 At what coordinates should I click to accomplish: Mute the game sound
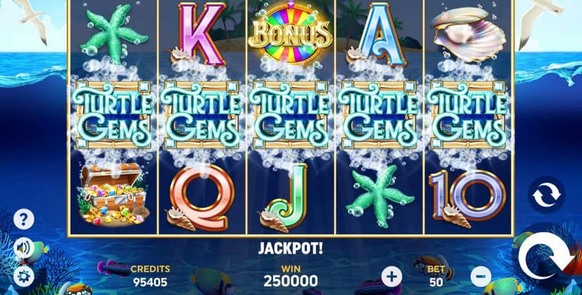click(x=24, y=248)
